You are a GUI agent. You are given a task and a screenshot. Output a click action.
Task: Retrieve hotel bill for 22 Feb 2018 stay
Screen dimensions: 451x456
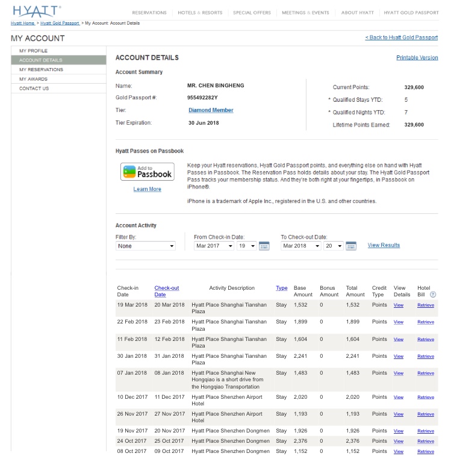point(426,322)
